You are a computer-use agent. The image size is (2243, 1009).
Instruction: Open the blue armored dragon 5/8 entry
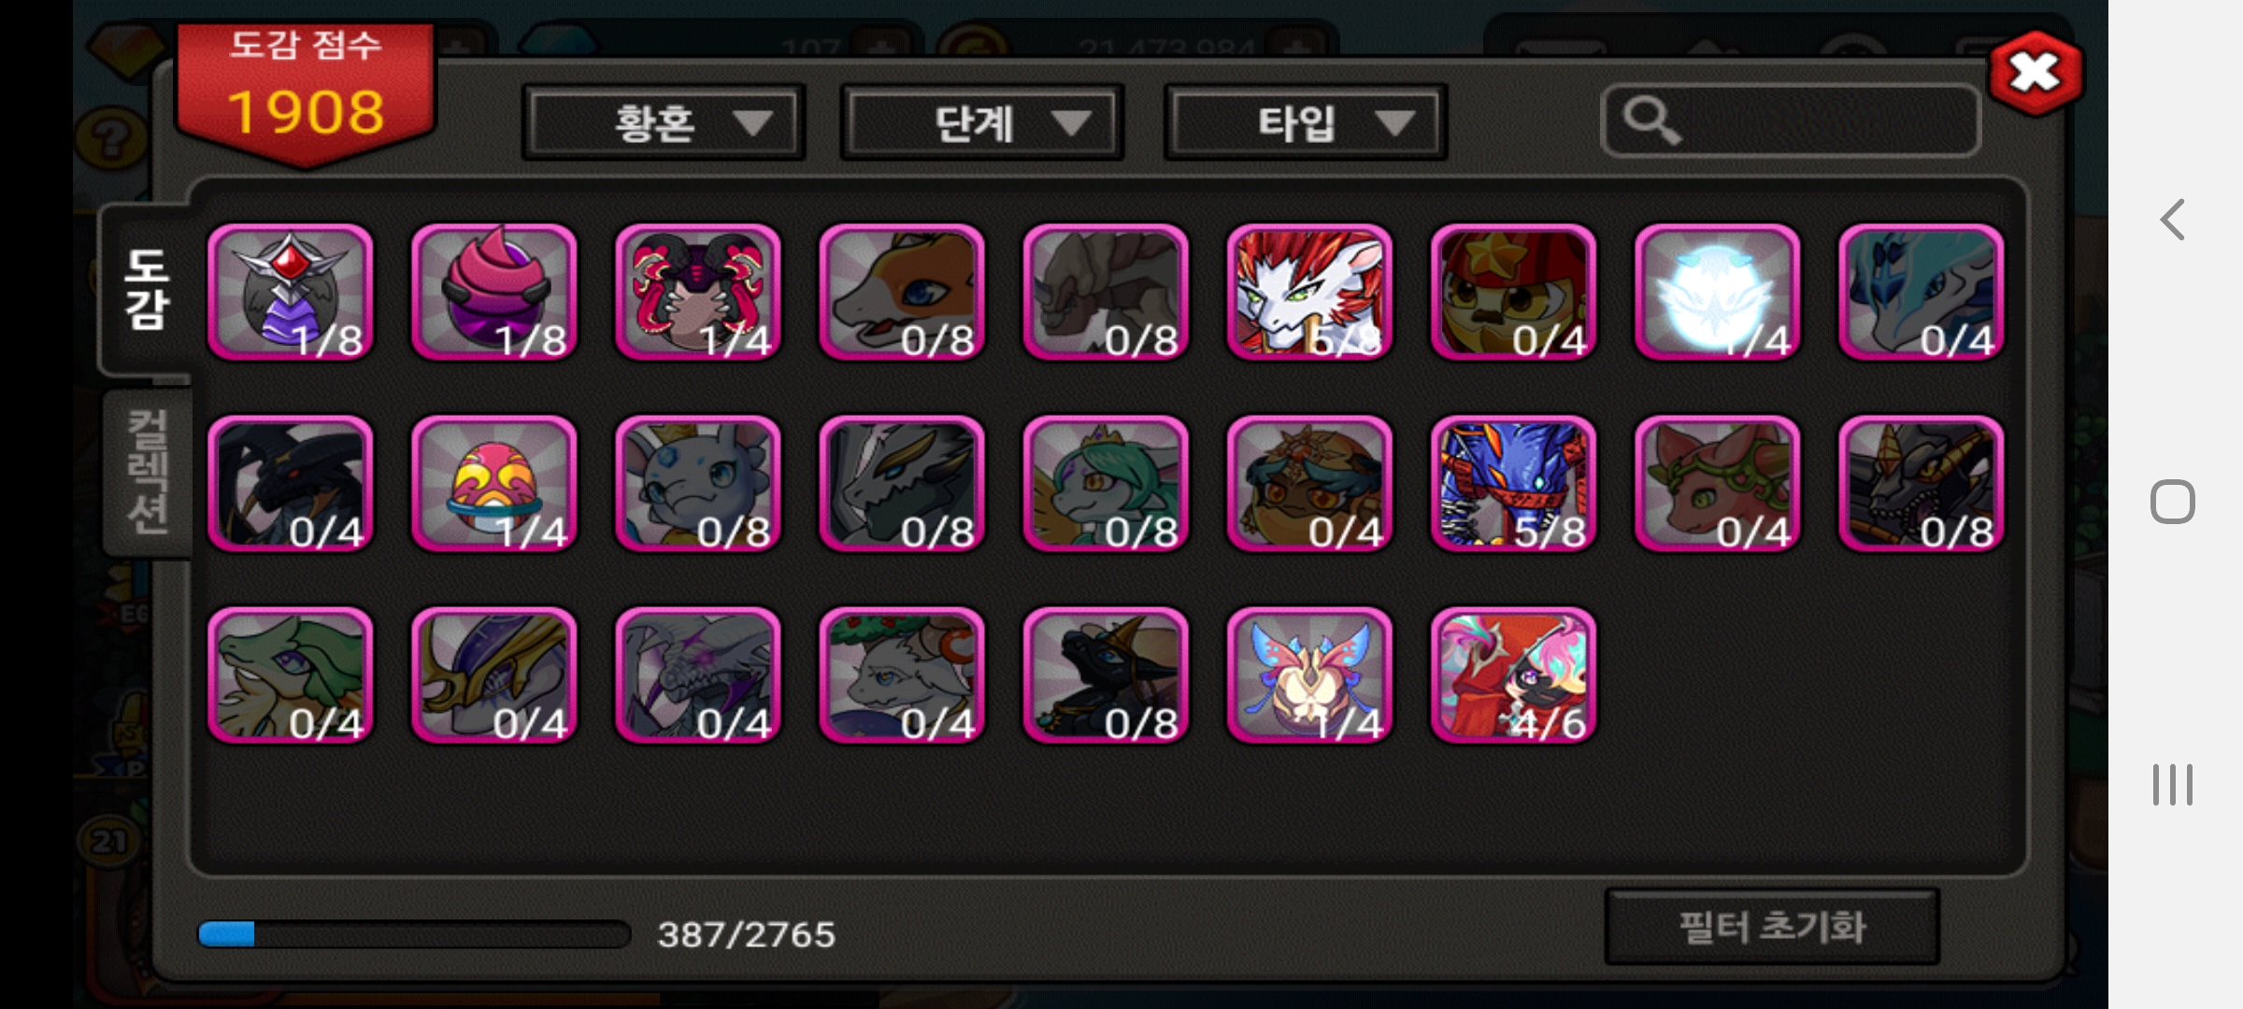click(1513, 484)
